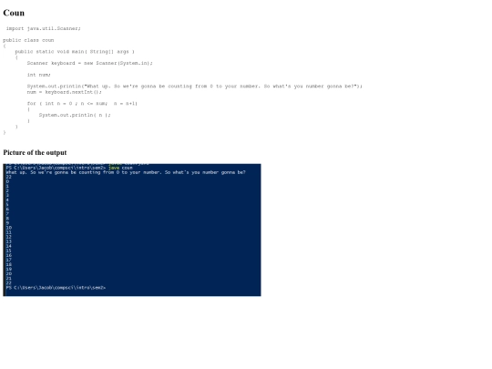Click the public class coun line
492x369 pixels.
tap(28, 40)
